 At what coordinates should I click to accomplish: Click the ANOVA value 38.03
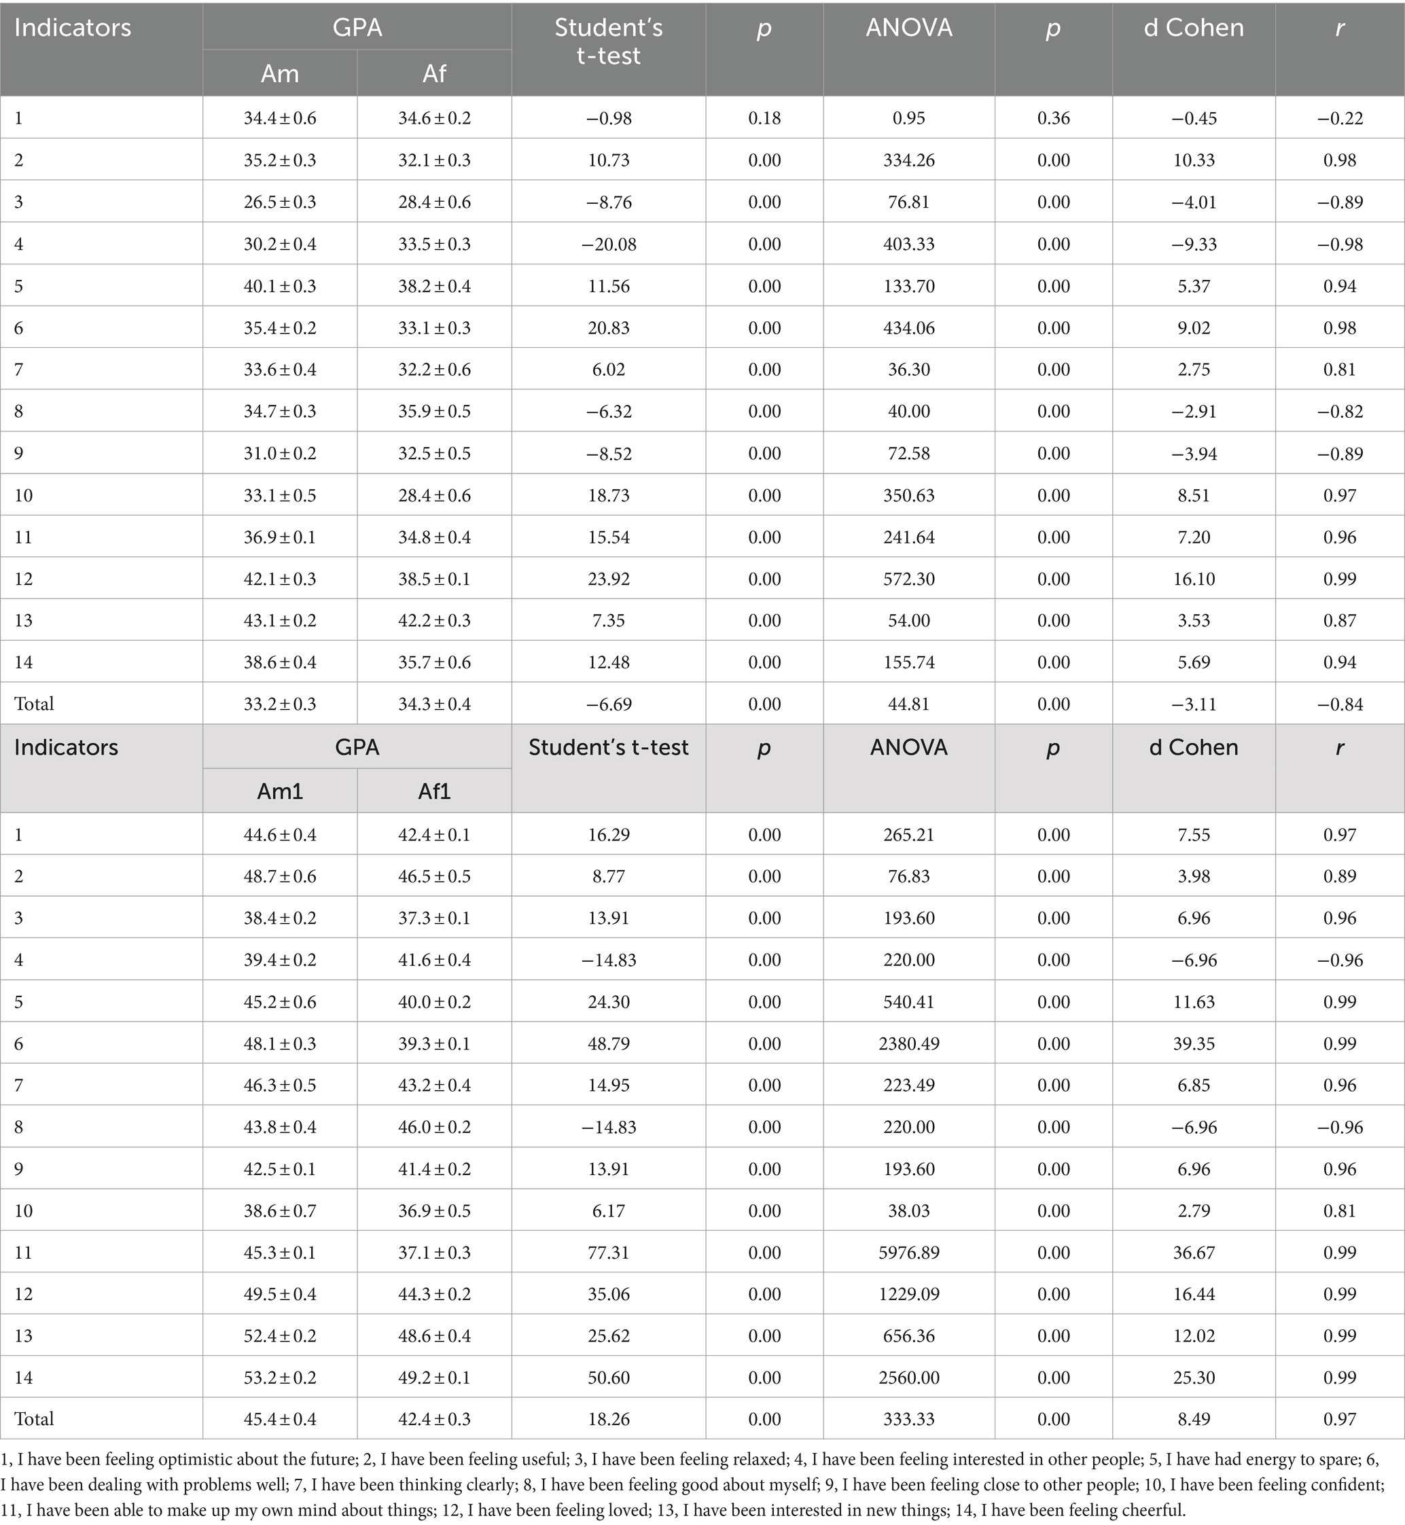coord(908,1211)
